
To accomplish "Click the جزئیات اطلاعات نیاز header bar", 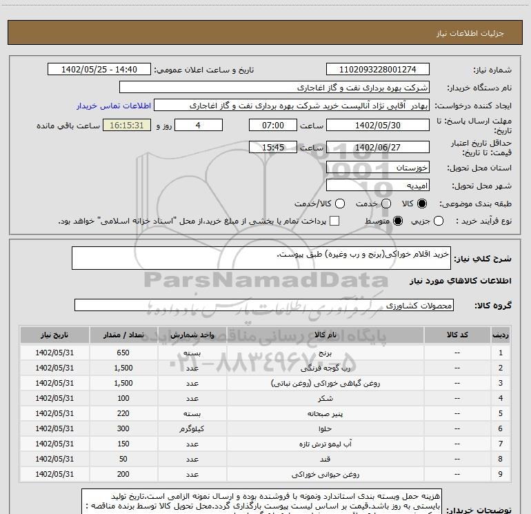I will coord(265,32).
